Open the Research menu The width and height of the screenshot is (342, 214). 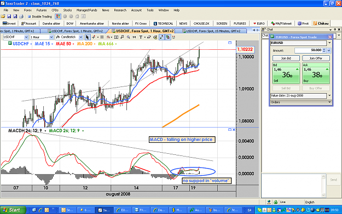(120, 10)
